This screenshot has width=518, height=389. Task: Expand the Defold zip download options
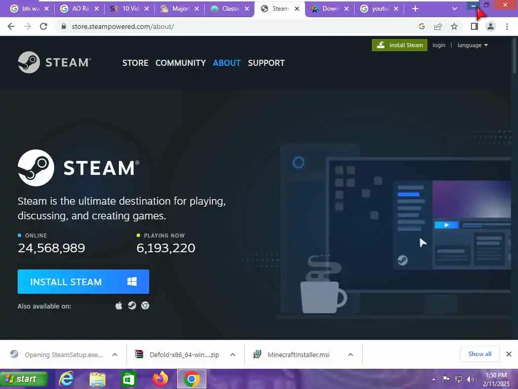[233, 355]
